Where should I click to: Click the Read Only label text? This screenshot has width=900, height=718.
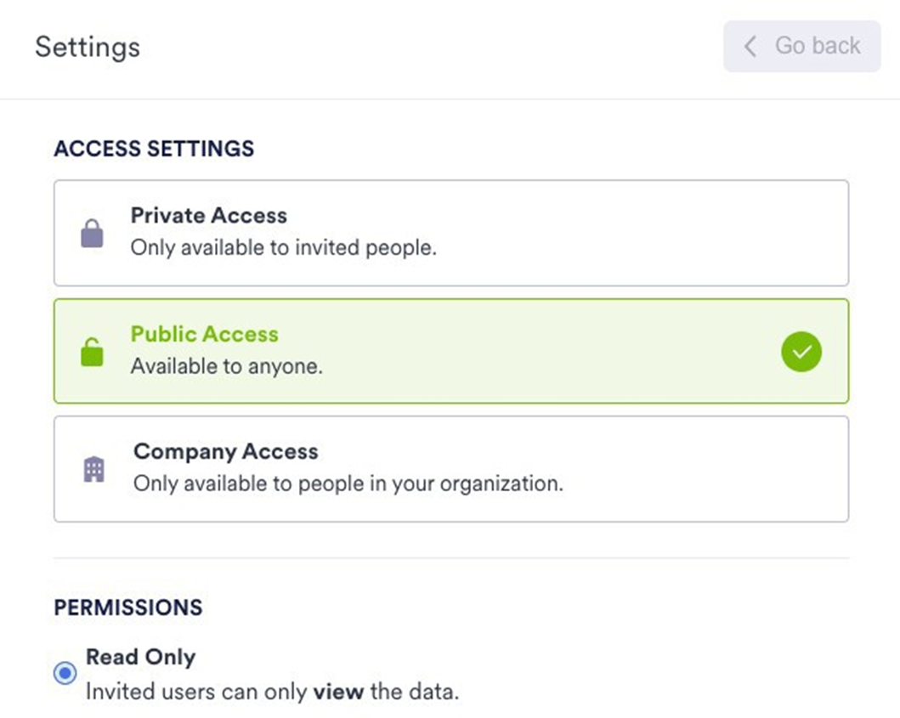(x=140, y=657)
